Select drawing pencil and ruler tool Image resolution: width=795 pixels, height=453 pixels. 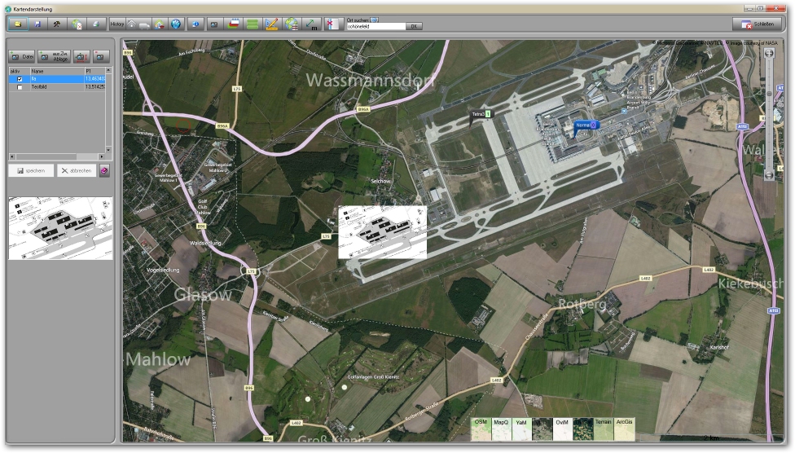pos(271,24)
